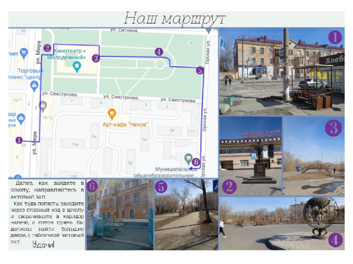This screenshot has height=264, width=353.
Task: Click purple route marker 1 on map
Action: point(19,140)
